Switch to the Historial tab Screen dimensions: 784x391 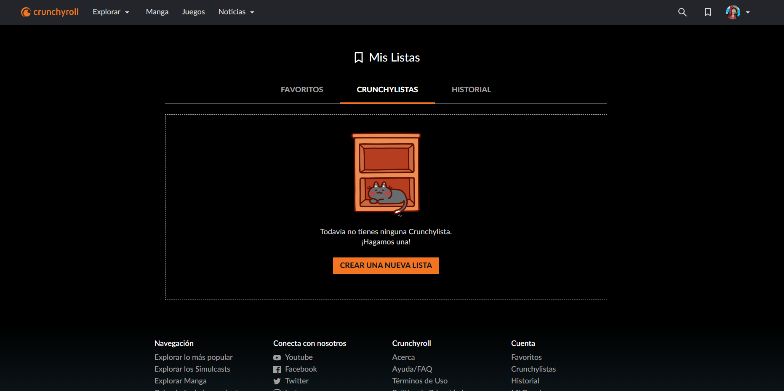click(x=471, y=90)
